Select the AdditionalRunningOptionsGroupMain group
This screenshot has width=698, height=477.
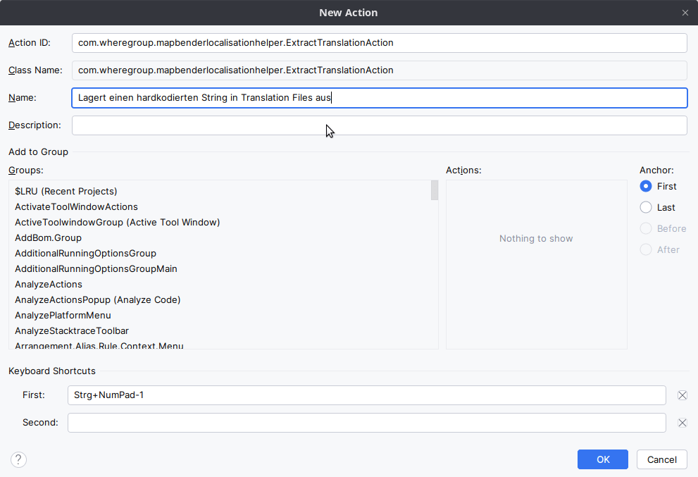[x=96, y=269]
